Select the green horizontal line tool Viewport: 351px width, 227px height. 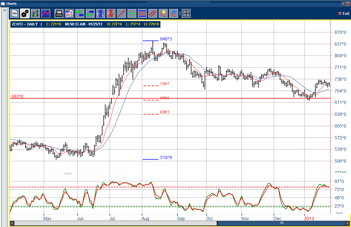[132, 13]
